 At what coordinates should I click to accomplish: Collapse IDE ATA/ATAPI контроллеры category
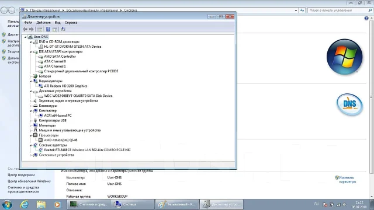(31, 52)
